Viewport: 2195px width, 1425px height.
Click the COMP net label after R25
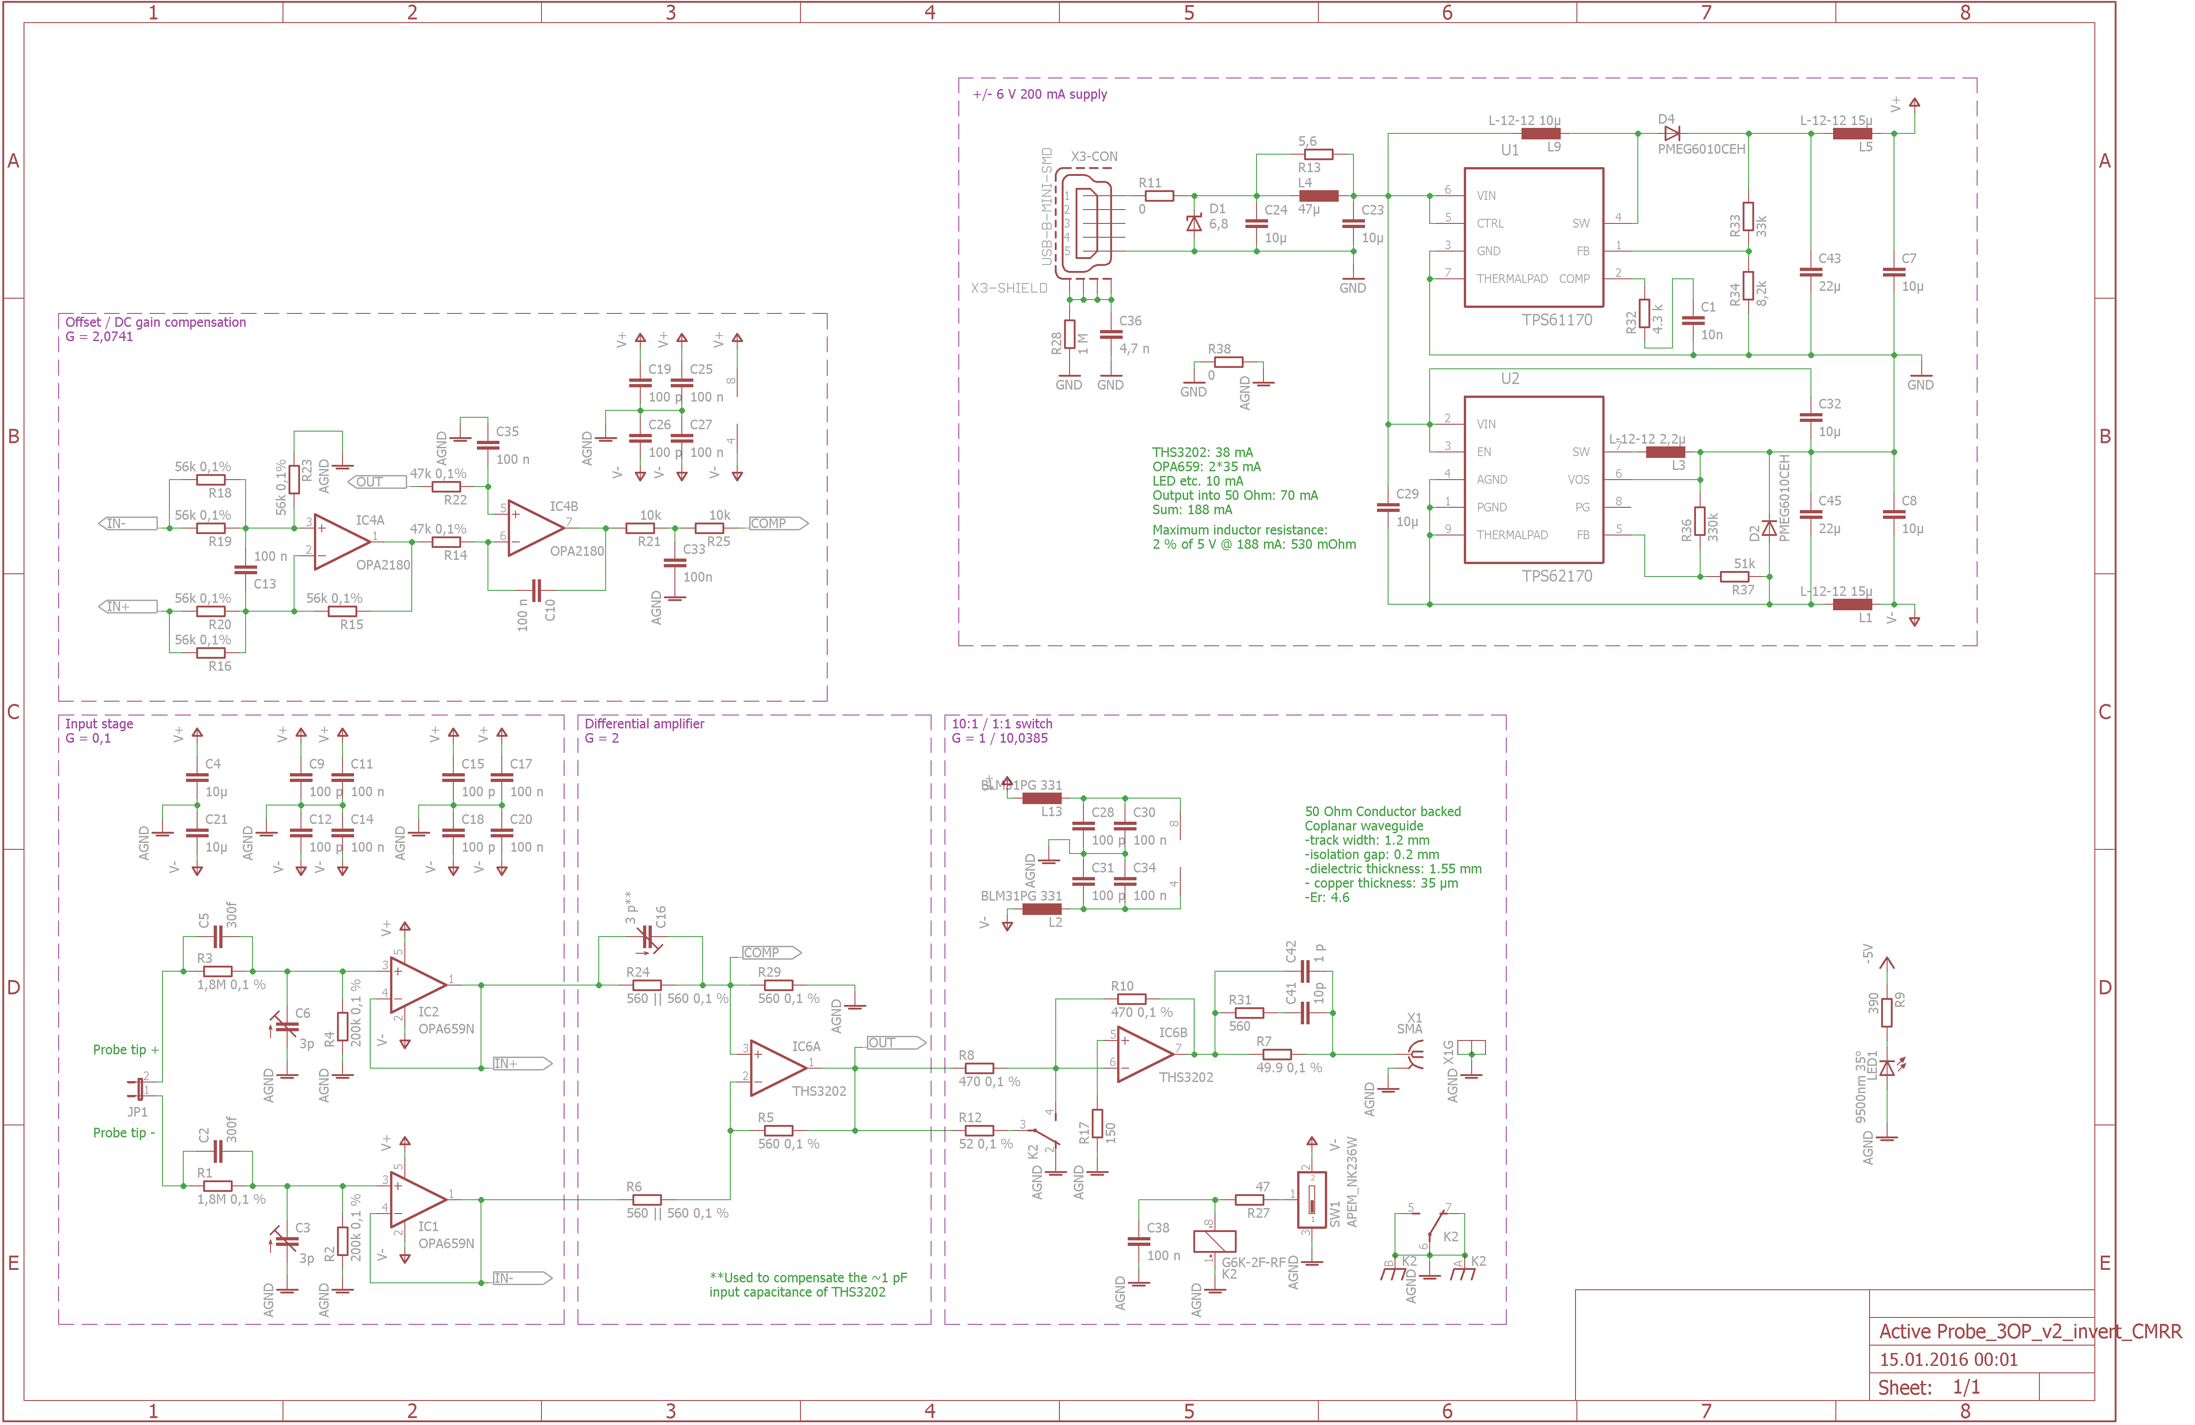tap(777, 523)
